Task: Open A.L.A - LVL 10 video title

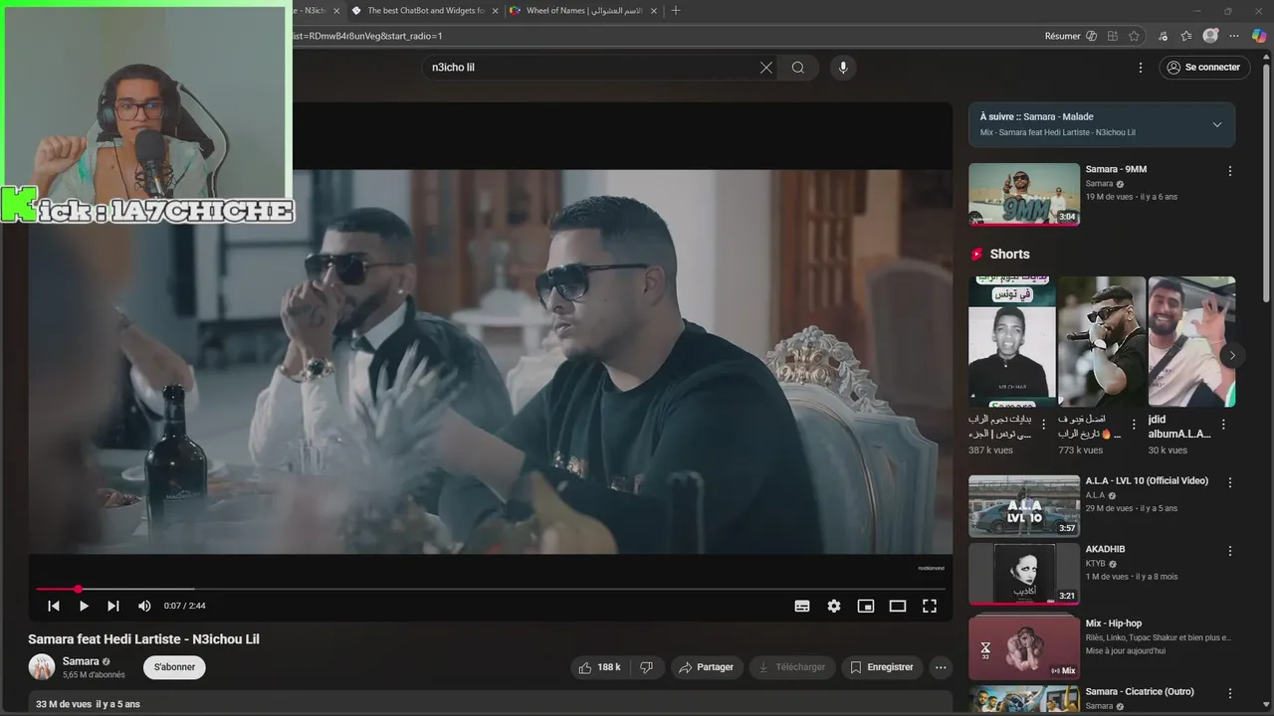Action: coord(1147,481)
